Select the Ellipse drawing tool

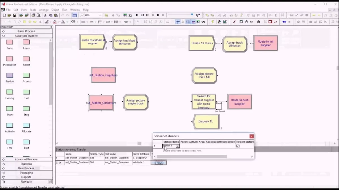point(35,22)
